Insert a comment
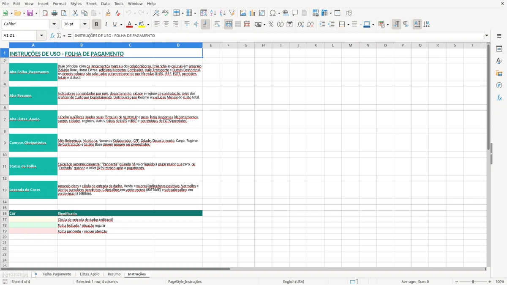The width and height of the screenshot is (507, 285). tap(295, 13)
